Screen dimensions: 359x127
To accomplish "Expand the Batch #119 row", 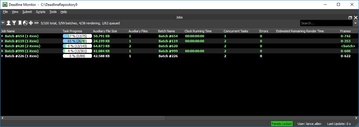I will coord(2,41).
